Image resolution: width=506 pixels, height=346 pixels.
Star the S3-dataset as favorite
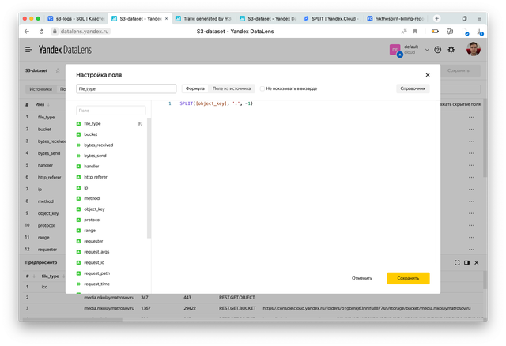point(58,70)
